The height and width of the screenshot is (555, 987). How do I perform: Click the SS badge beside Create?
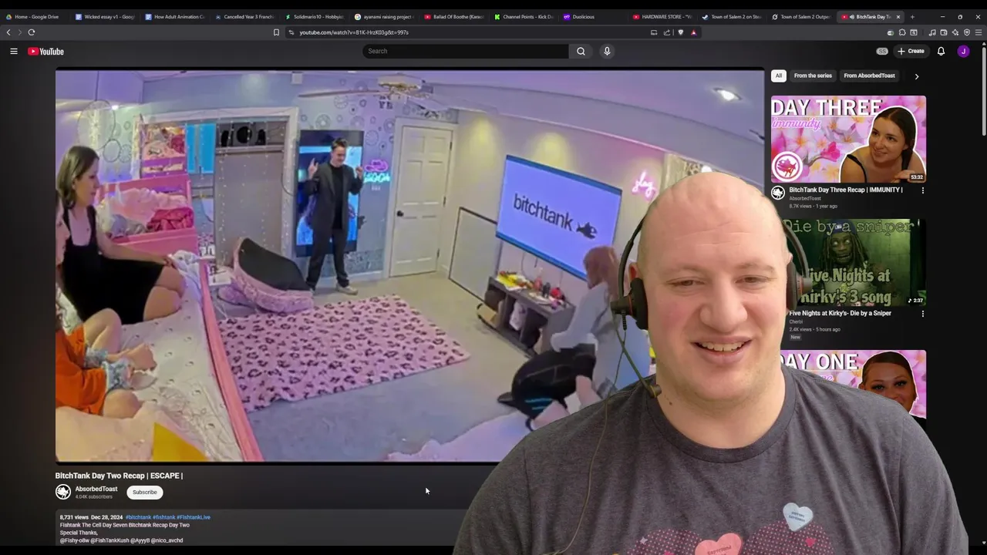tap(882, 51)
